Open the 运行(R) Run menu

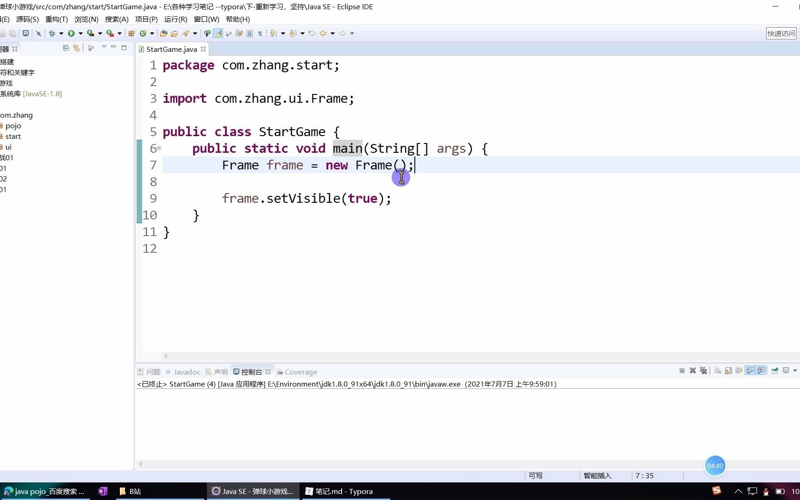coord(175,19)
